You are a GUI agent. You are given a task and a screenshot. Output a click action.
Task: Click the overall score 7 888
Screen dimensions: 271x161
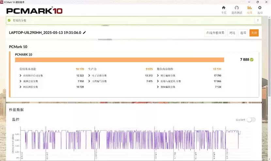click(244, 60)
